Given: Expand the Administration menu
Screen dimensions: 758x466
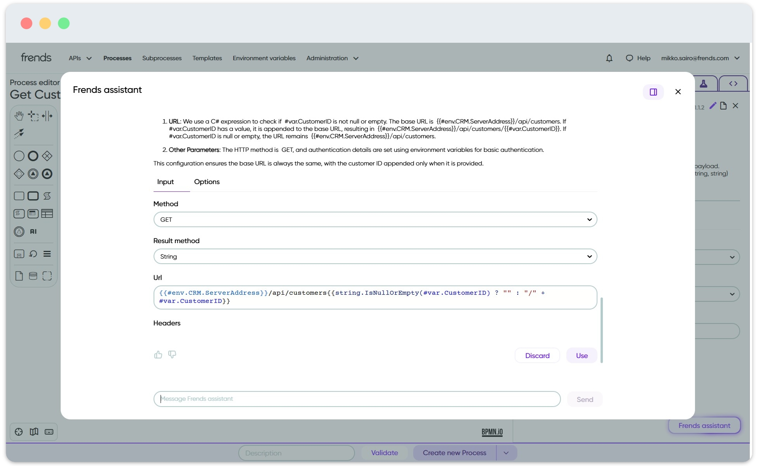Looking at the screenshot, I should click(332, 58).
